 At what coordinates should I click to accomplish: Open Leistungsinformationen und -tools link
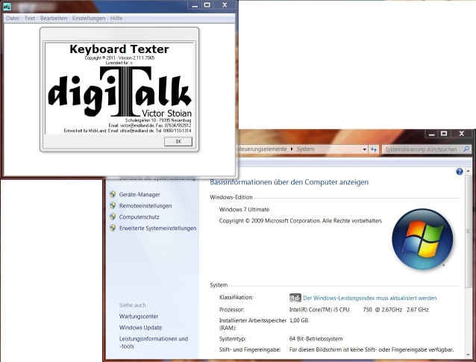tap(154, 343)
